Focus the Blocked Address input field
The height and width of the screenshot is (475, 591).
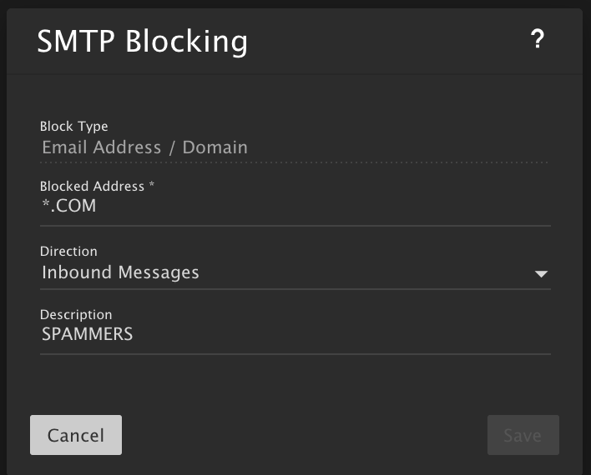pyautogui.click(x=295, y=207)
